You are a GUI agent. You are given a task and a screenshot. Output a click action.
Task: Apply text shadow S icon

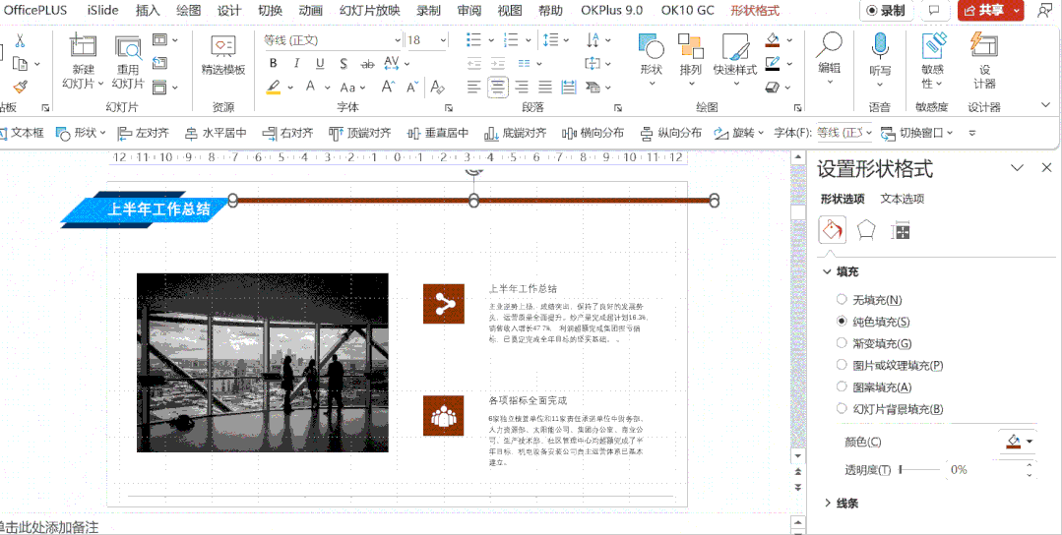click(344, 64)
